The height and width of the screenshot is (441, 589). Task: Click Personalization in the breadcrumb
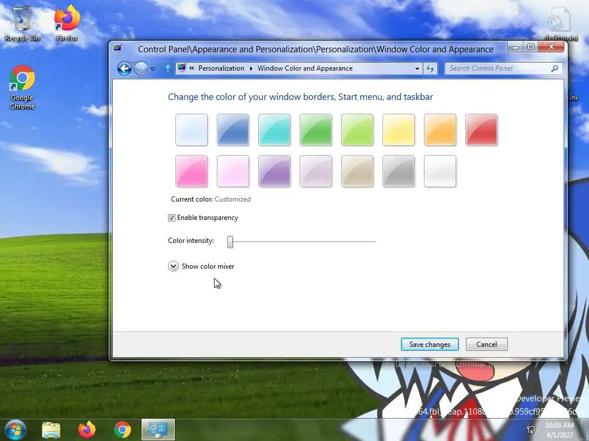click(221, 68)
